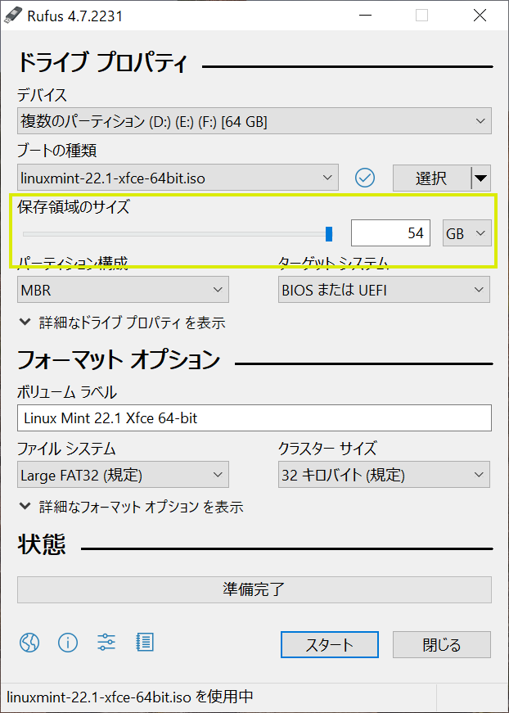Open the about info icon
This screenshot has height=713, width=509.
[x=68, y=643]
